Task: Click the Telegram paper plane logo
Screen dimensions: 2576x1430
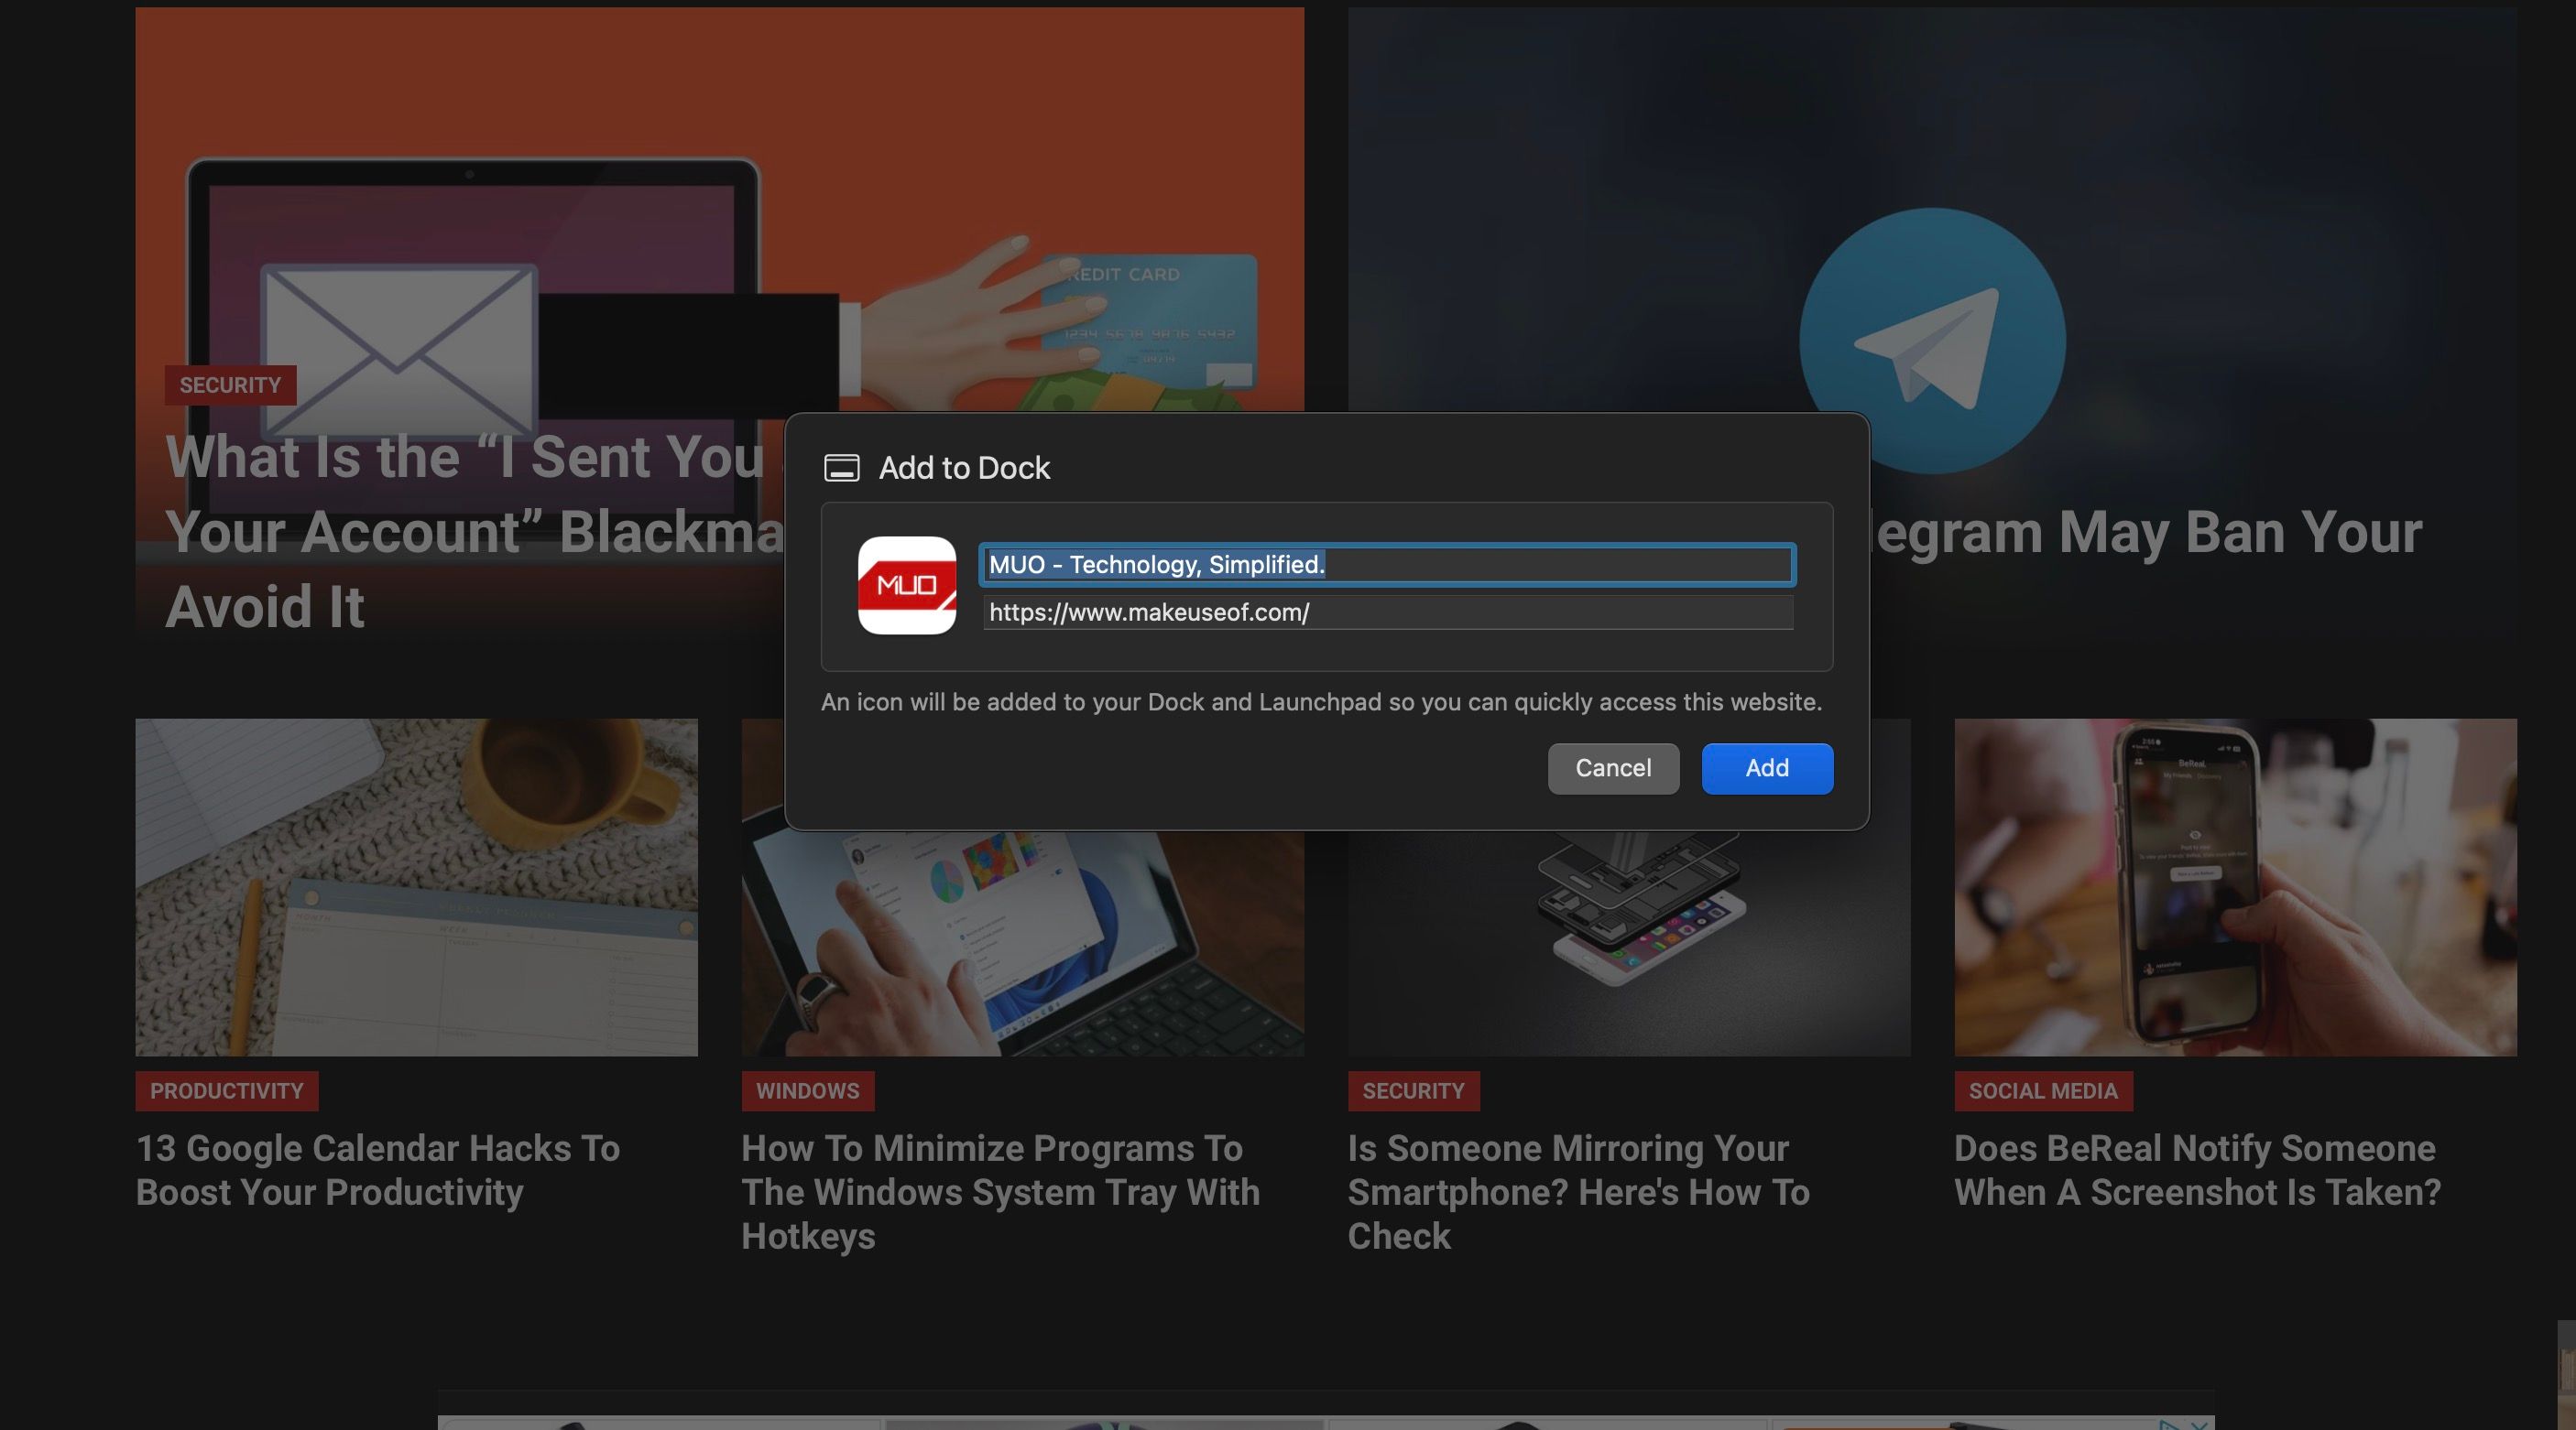Action: point(1930,340)
